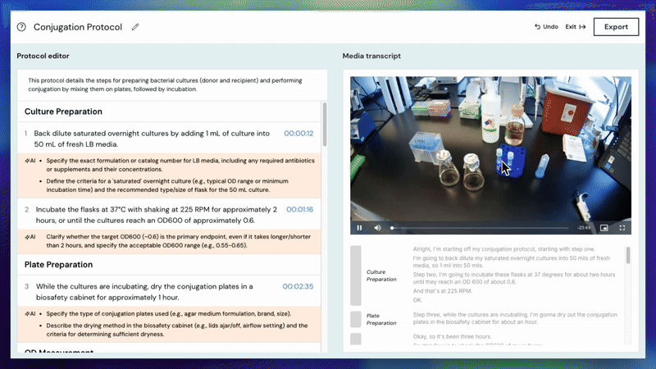
Task: Select Plate Preparation transcript section label
Action: [x=381, y=320]
